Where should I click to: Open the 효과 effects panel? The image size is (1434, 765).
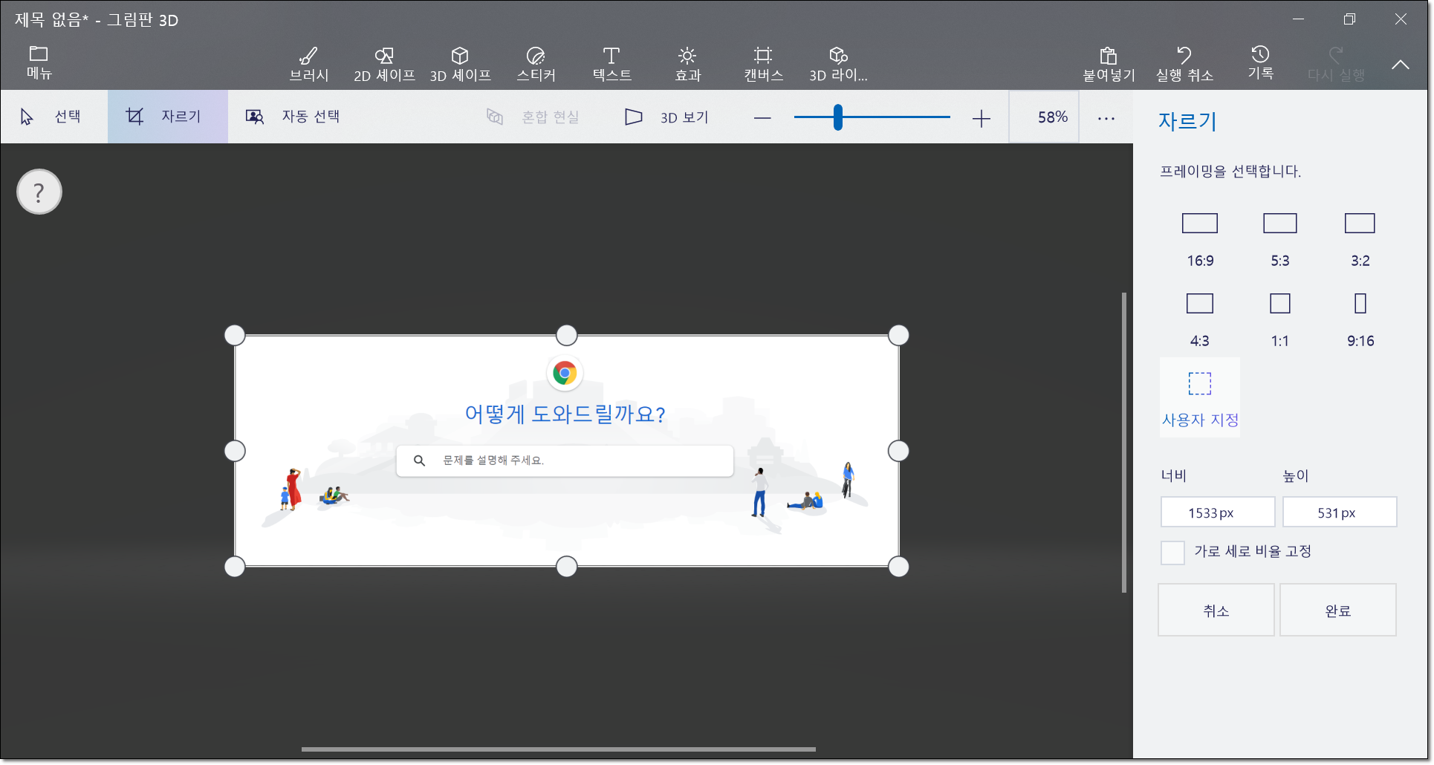point(687,64)
